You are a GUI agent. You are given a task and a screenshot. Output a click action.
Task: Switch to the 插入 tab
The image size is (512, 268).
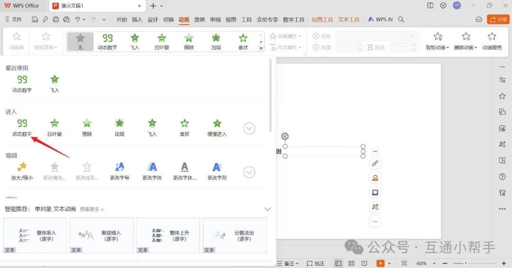tap(137, 19)
